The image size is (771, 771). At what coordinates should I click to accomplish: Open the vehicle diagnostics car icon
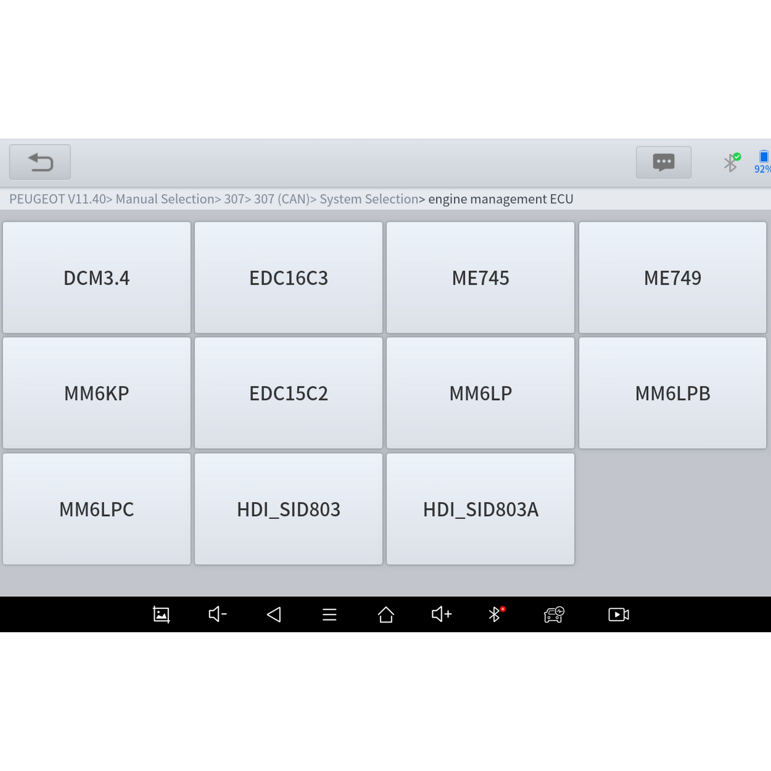pos(554,615)
